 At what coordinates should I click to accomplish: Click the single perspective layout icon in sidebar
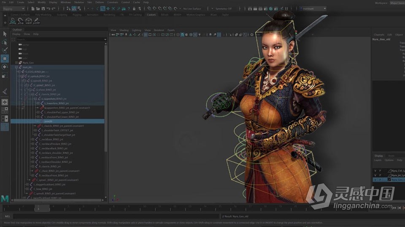pos(5,102)
